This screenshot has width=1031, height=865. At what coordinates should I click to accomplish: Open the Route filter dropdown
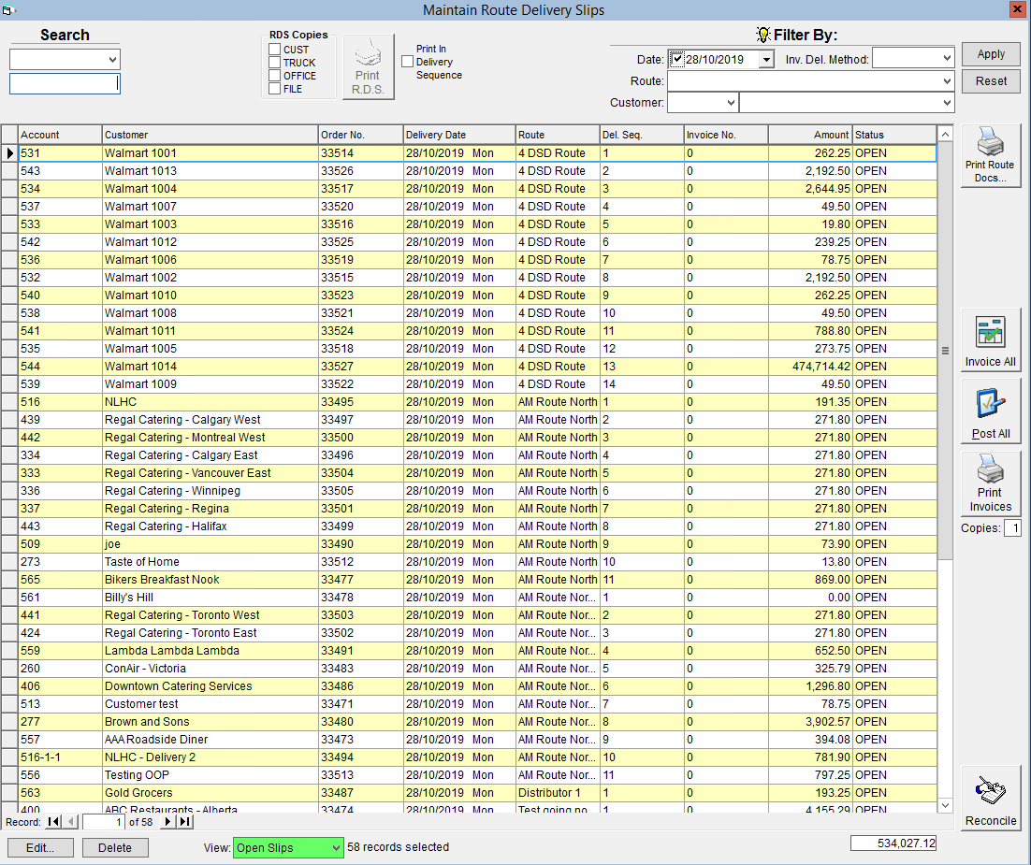coord(947,81)
